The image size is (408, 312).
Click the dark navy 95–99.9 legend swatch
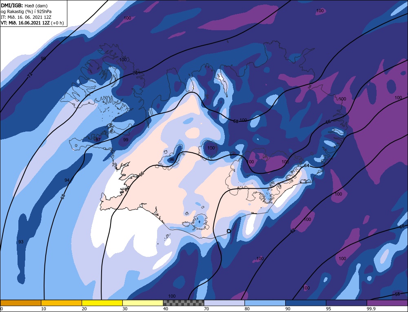346,303
